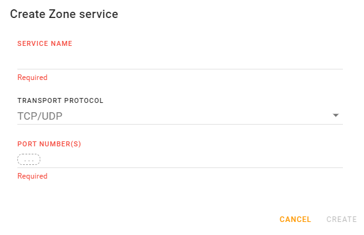The image size is (364, 235).
Task: Open the Transport Protocol dropdown arrow
Action: tap(335, 115)
